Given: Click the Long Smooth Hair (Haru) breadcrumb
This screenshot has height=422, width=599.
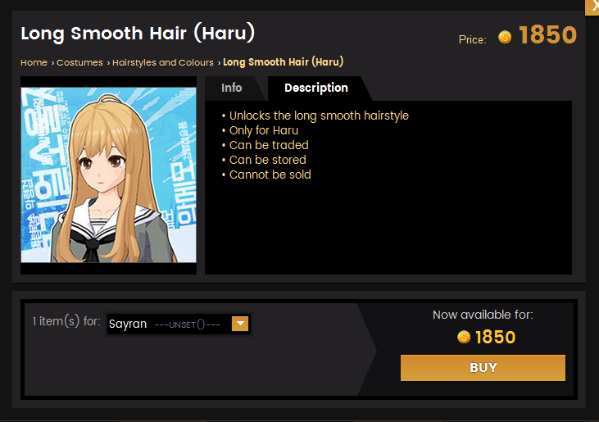Looking at the screenshot, I should point(283,62).
